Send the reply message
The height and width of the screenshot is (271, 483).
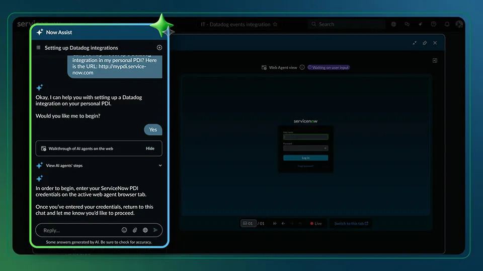[x=155, y=230]
